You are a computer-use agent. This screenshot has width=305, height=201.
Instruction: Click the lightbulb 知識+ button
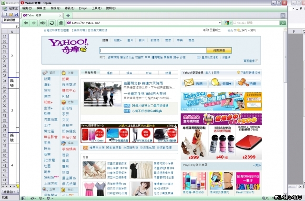coord(221,83)
